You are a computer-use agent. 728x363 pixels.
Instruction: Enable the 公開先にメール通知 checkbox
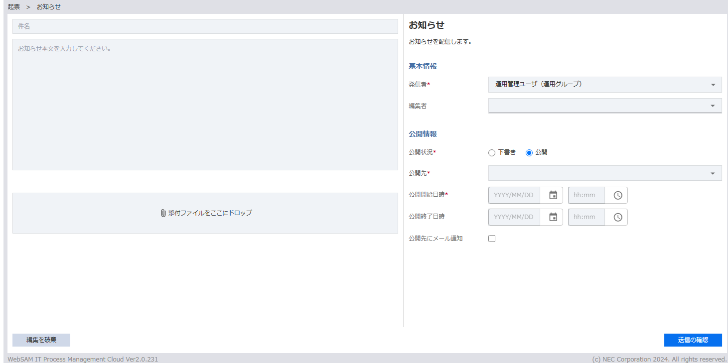click(x=492, y=239)
